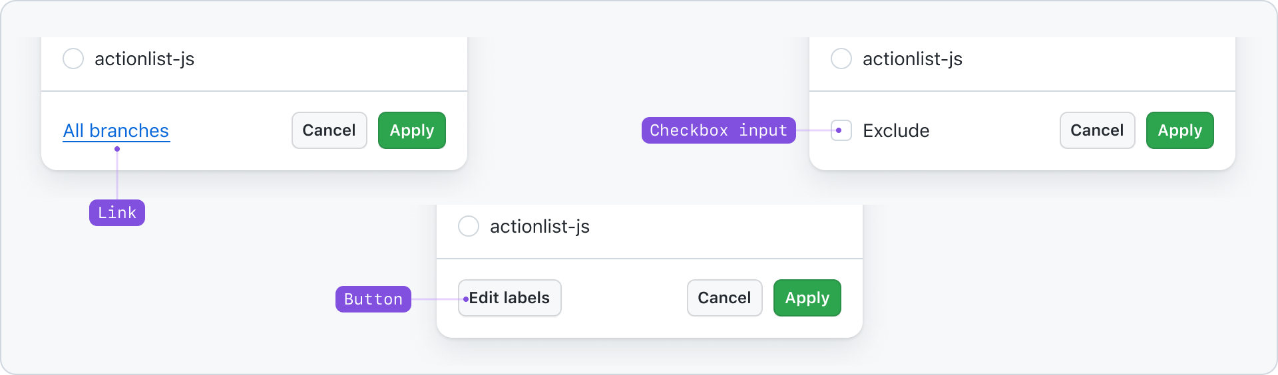Select actionlist-js radio in bottom panel
Image resolution: width=1278 pixels, height=375 pixels.
(x=469, y=226)
